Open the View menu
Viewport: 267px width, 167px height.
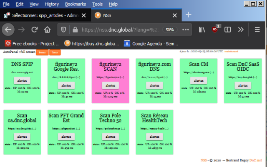(x=34, y=4)
